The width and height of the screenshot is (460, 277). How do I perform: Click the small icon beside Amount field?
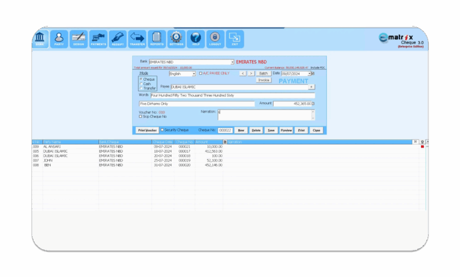pos(313,104)
